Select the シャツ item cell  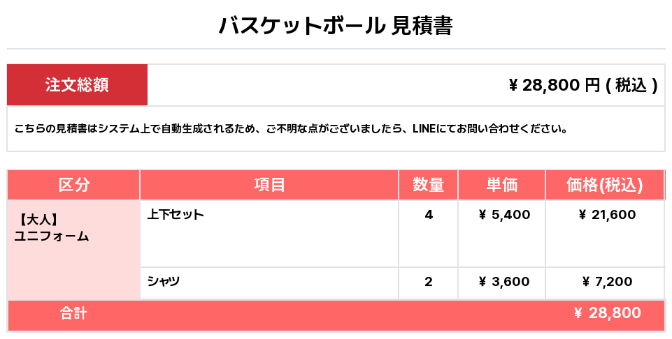click(x=269, y=283)
